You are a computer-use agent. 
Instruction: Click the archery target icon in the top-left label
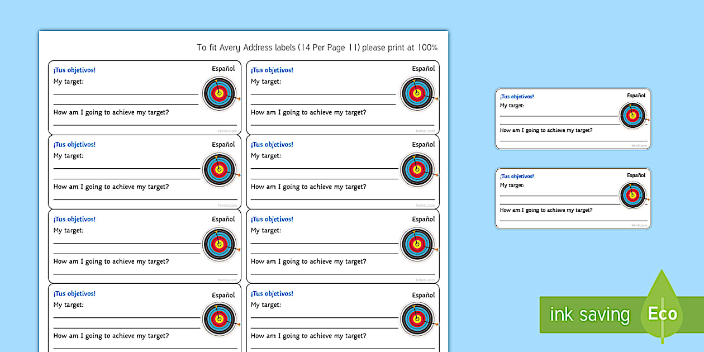pos(219,93)
